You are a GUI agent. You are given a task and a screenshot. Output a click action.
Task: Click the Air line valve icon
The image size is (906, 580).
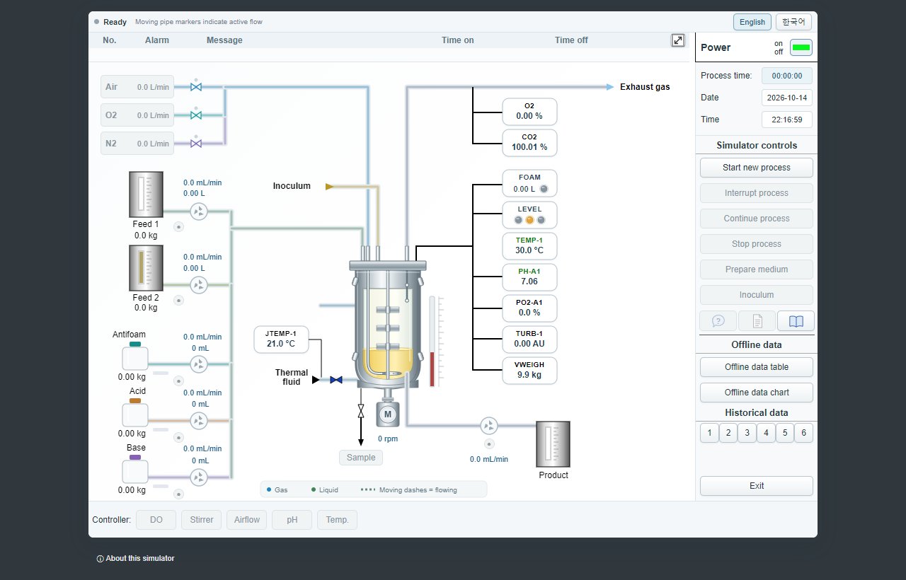pos(196,87)
